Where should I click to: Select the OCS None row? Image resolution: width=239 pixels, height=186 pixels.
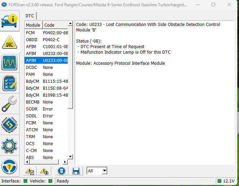click(x=46, y=144)
